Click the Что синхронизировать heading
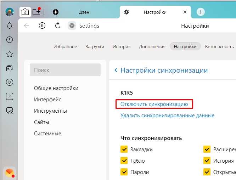The width and height of the screenshot is (236, 180). pos(151,138)
